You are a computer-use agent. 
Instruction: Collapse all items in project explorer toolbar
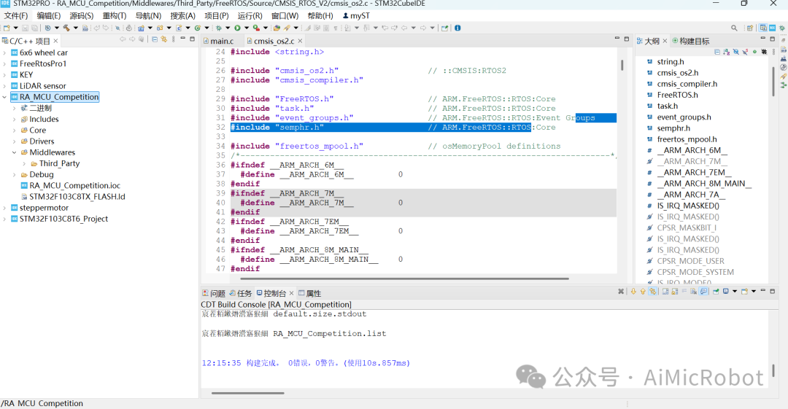coord(154,39)
